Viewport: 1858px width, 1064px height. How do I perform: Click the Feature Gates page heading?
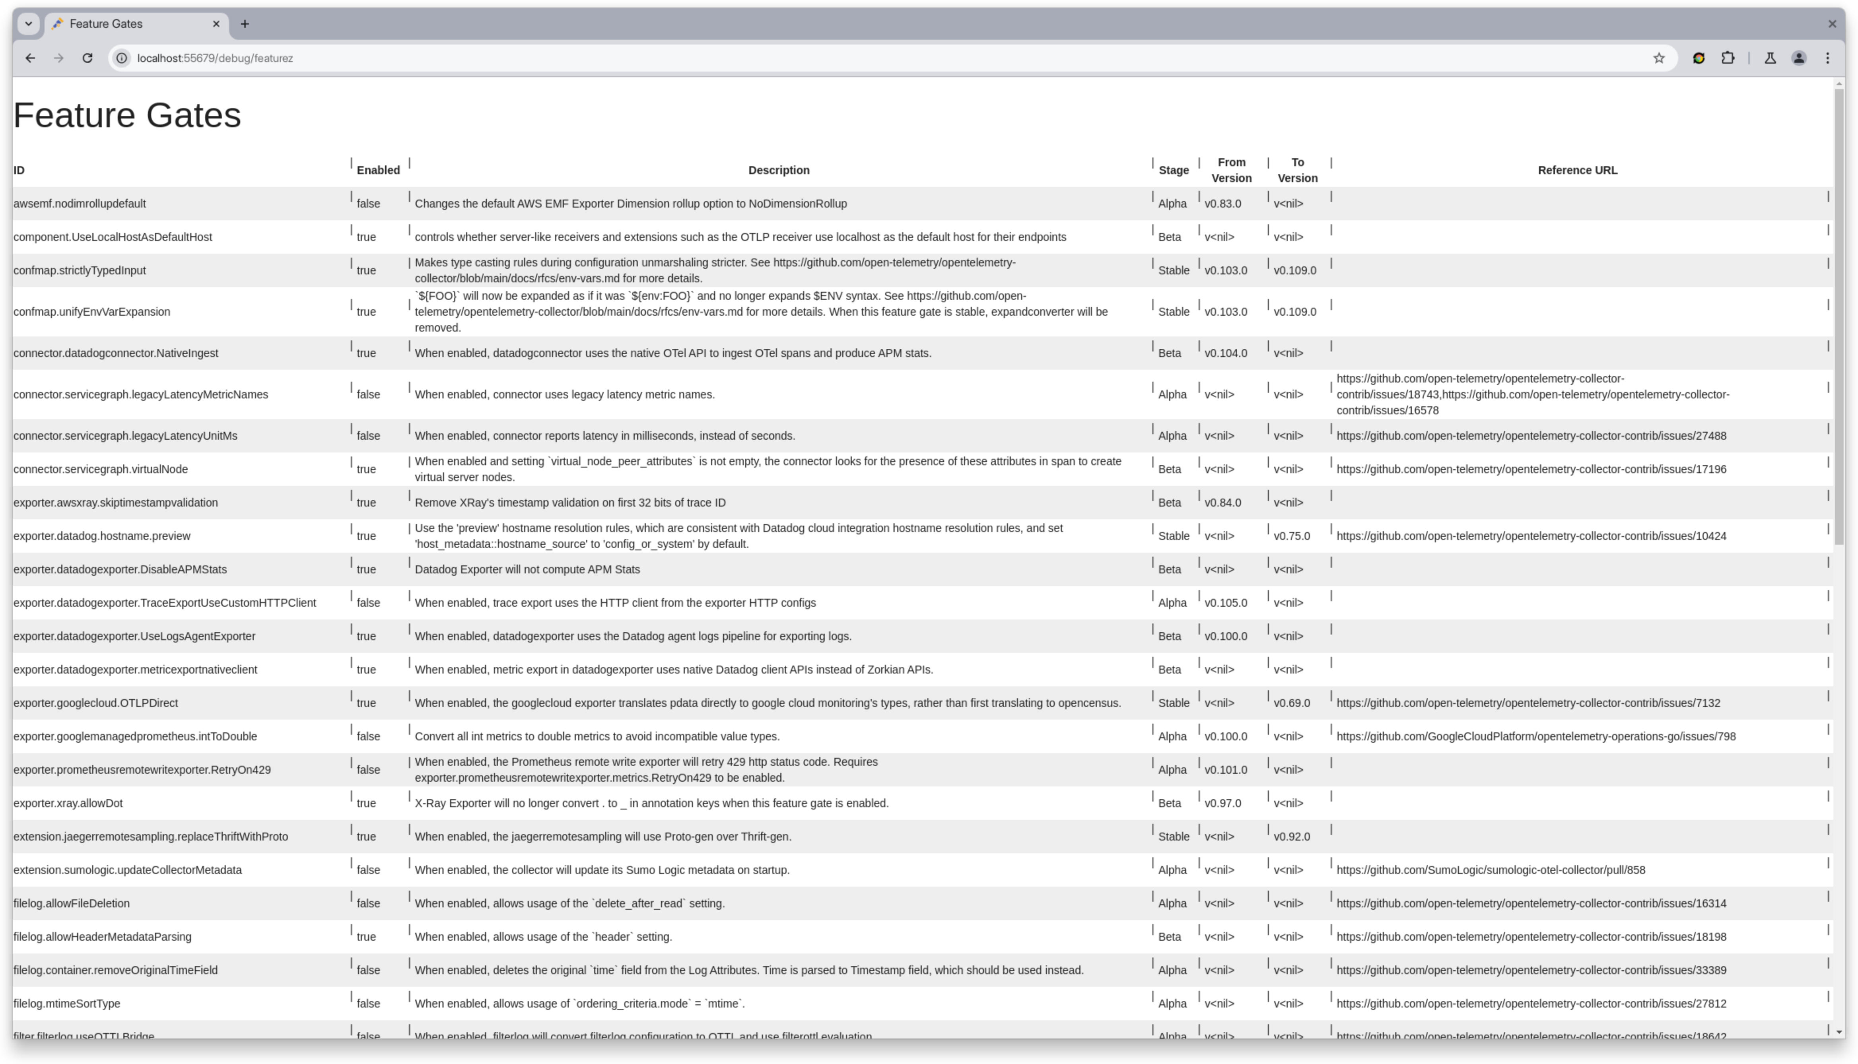(x=127, y=115)
